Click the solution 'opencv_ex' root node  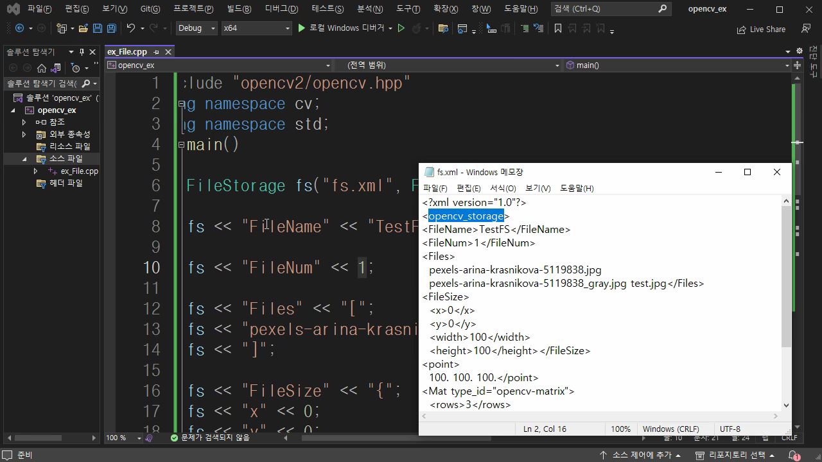click(x=57, y=98)
